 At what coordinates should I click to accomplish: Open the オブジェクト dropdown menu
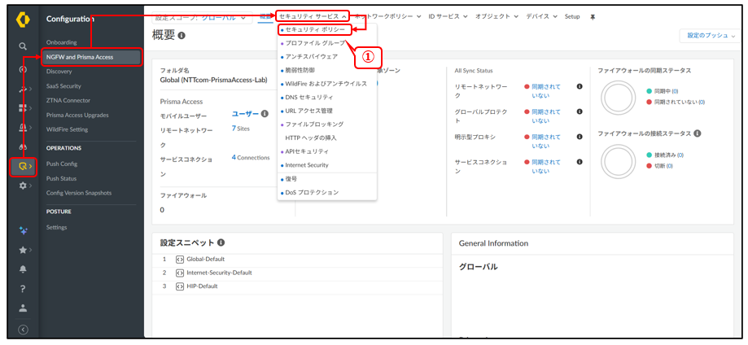click(x=496, y=16)
